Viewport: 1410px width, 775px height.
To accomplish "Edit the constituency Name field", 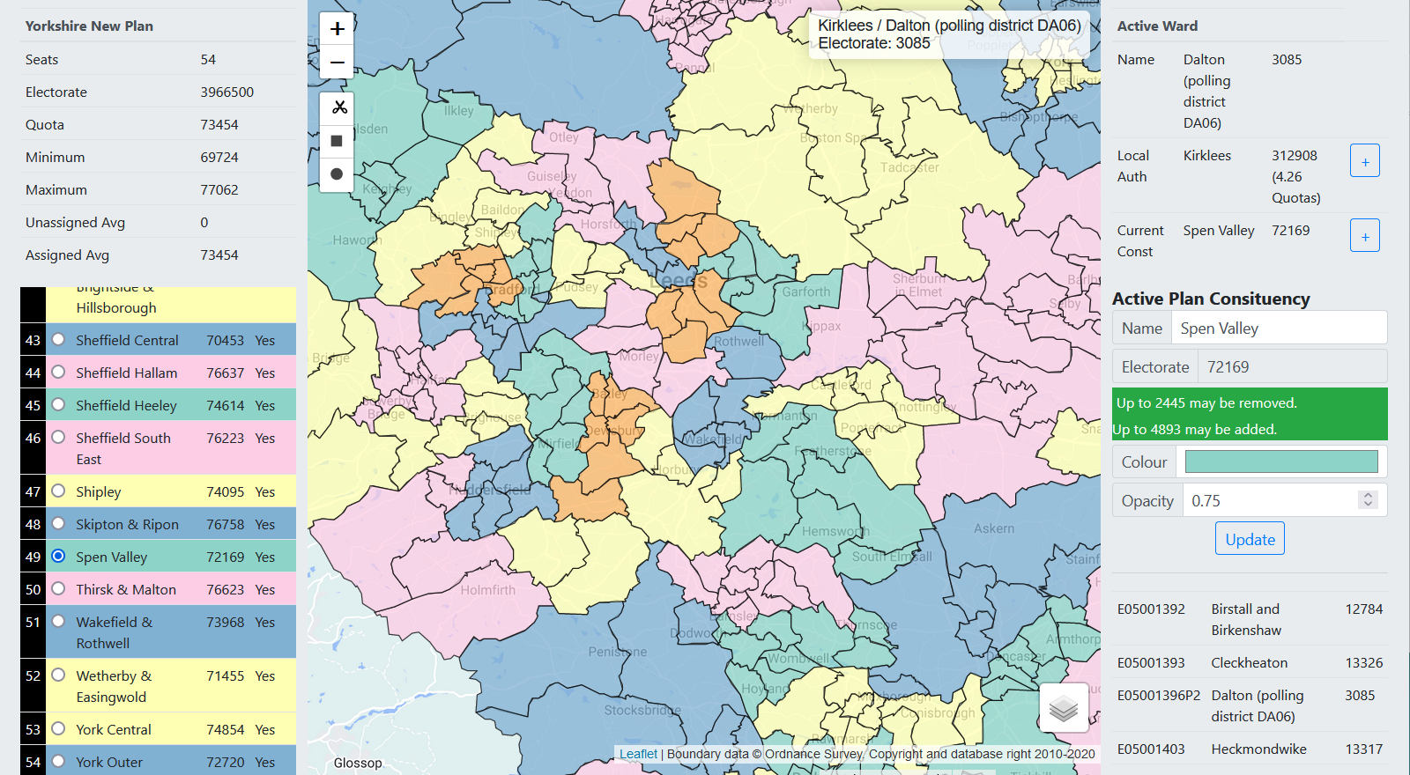I will pos(1278,328).
